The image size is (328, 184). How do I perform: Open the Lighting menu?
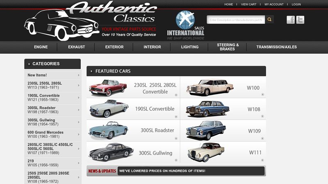pyautogui.click(x=190, y=47)
